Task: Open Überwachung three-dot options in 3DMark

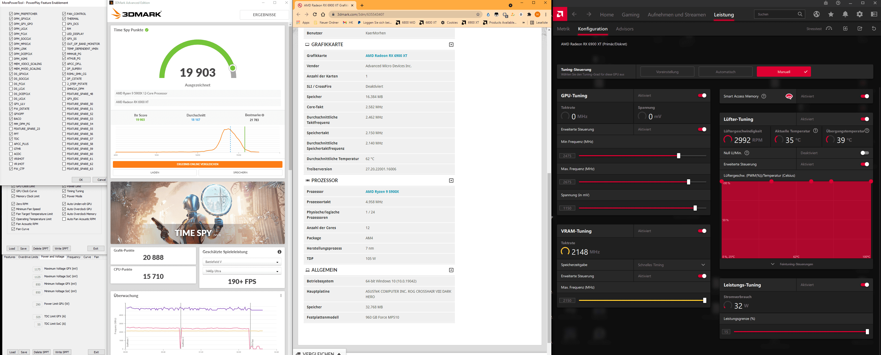Action: tap(281, 295)
